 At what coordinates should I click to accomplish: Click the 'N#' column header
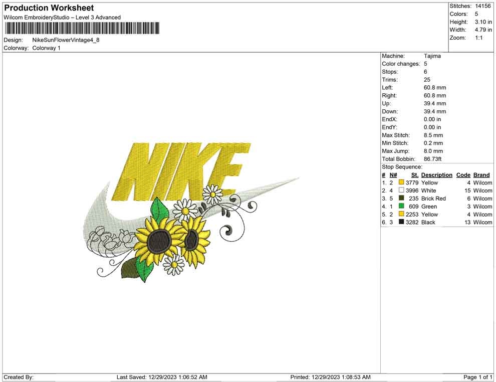pos(393,175)
